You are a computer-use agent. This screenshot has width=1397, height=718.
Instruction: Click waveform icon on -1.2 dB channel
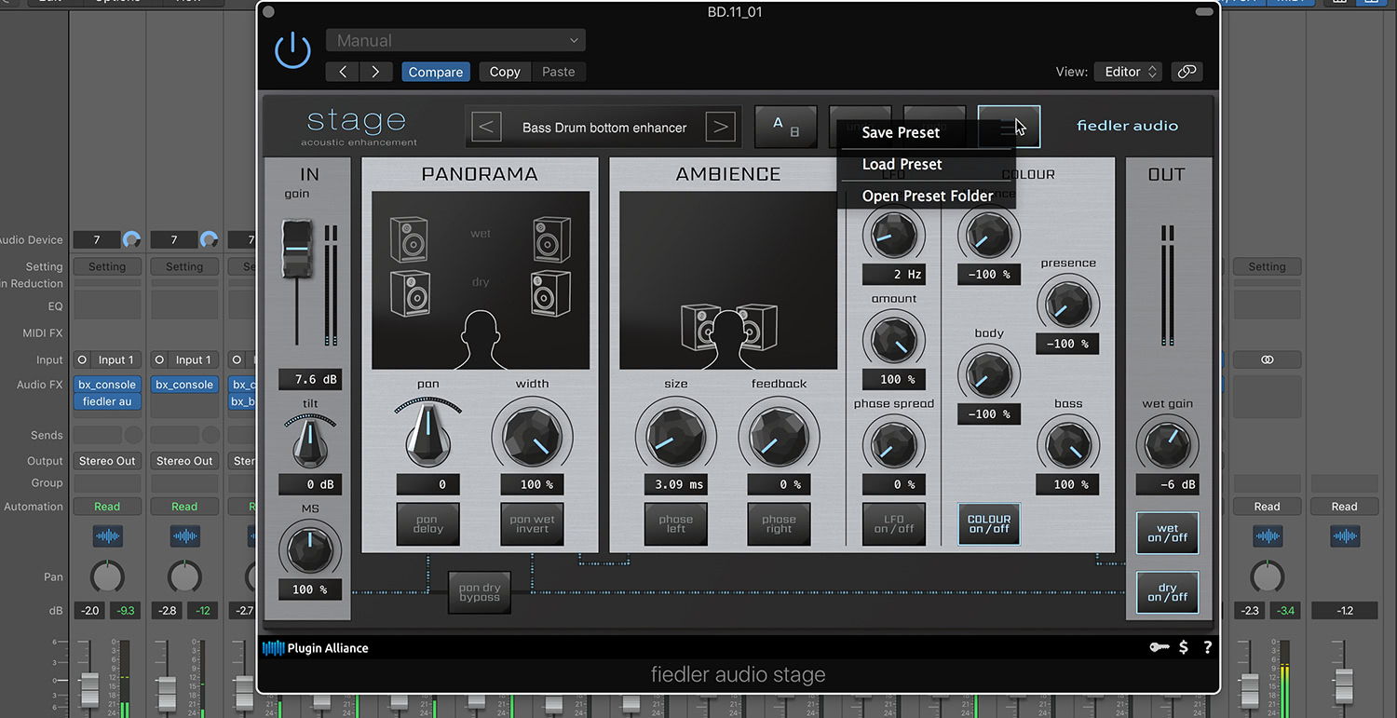tap(1345, 535)
